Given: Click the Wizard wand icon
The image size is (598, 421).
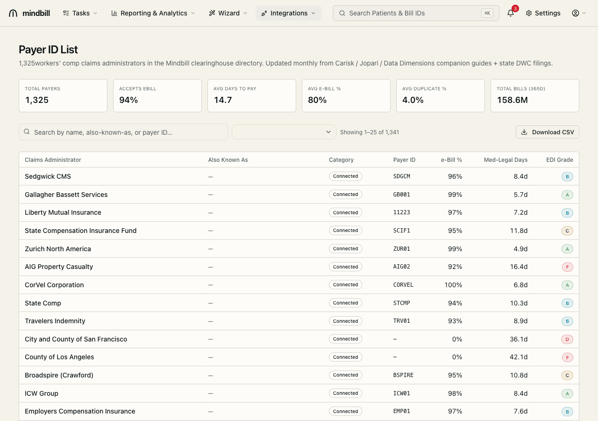Looking at the screenshot, I should [x=212, y=13].
